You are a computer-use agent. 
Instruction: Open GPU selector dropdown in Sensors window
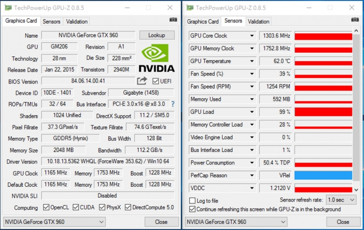pyautogui.click(x=236, y=222)
